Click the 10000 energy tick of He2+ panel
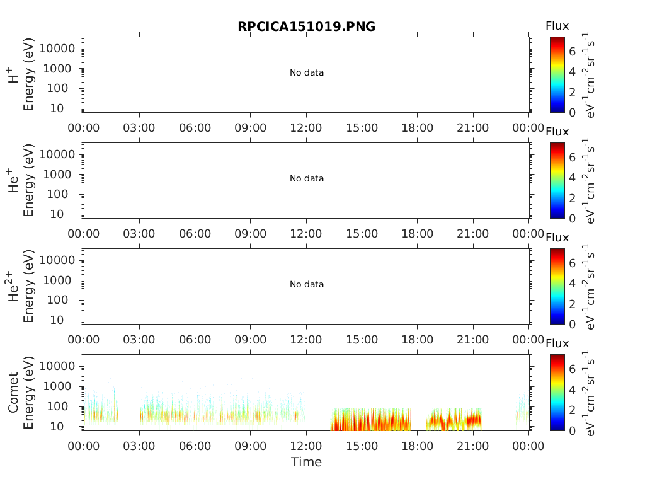The height and width of the screenshot is (484, 645). [57, 260]
